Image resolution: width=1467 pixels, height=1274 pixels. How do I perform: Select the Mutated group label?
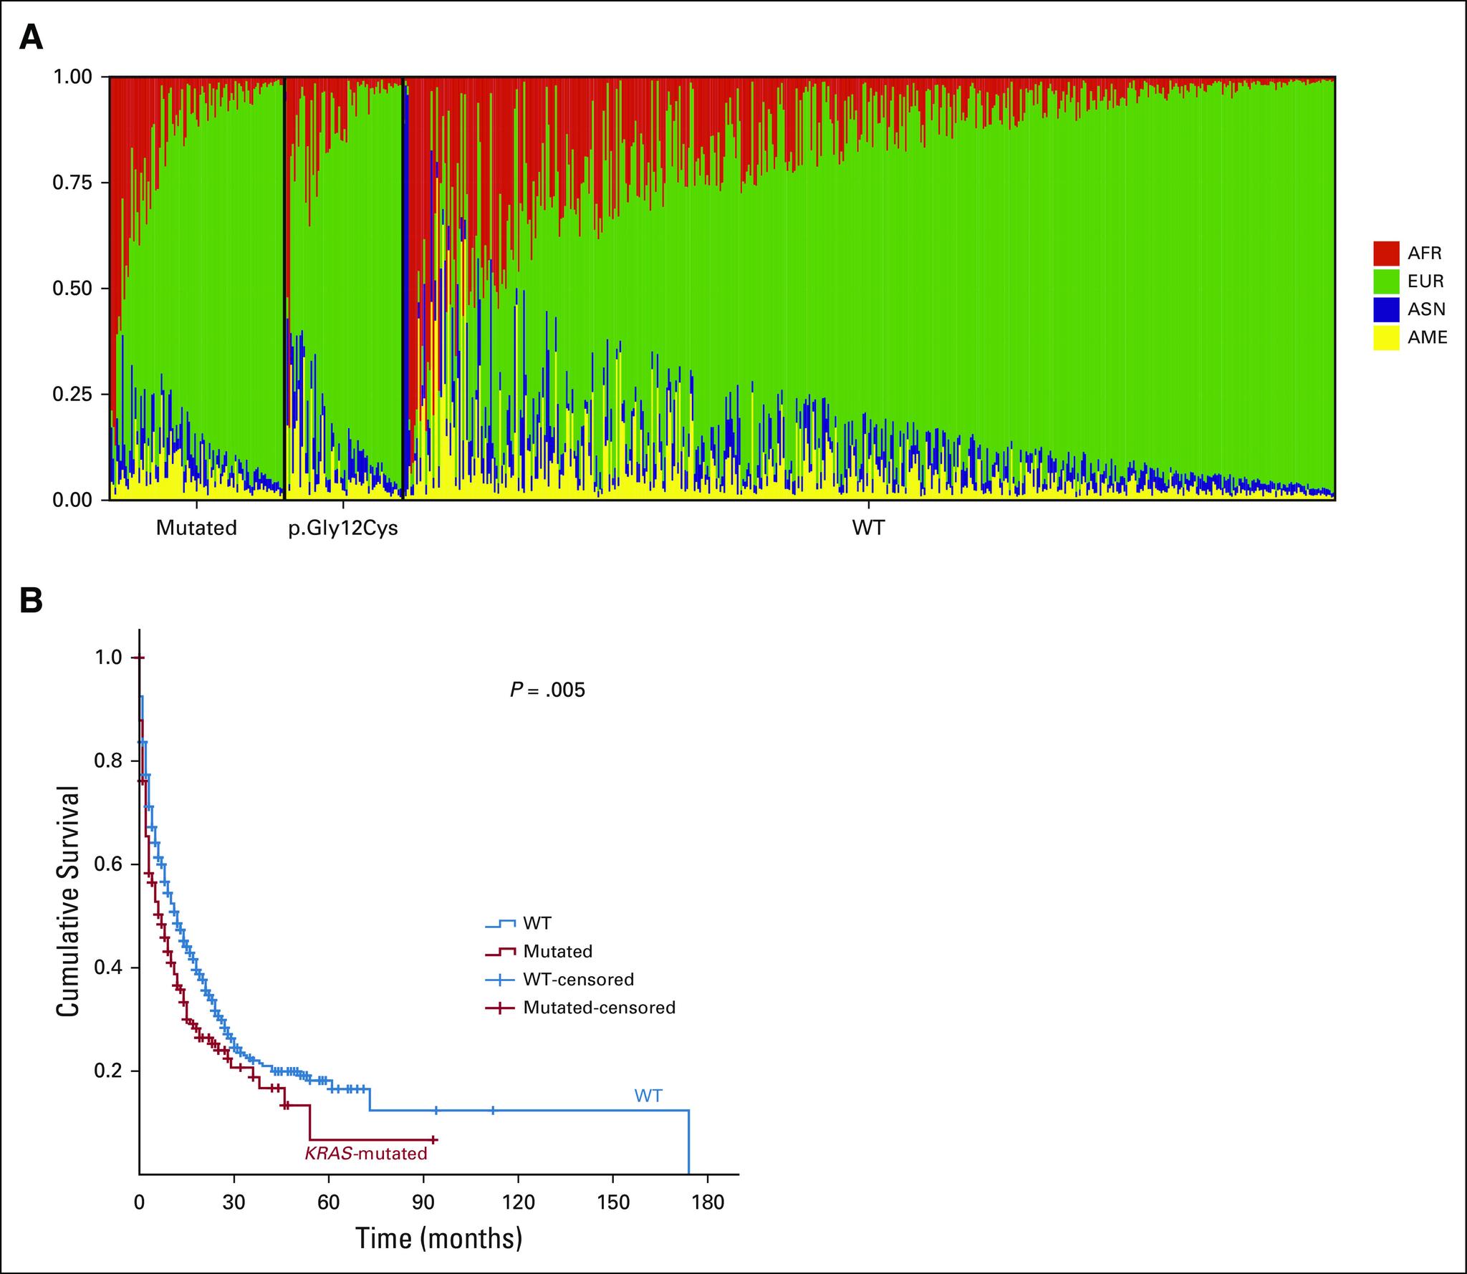click(196, 529)
